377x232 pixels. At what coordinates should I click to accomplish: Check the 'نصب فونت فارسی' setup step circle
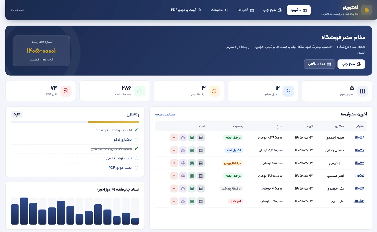[136, 158]
